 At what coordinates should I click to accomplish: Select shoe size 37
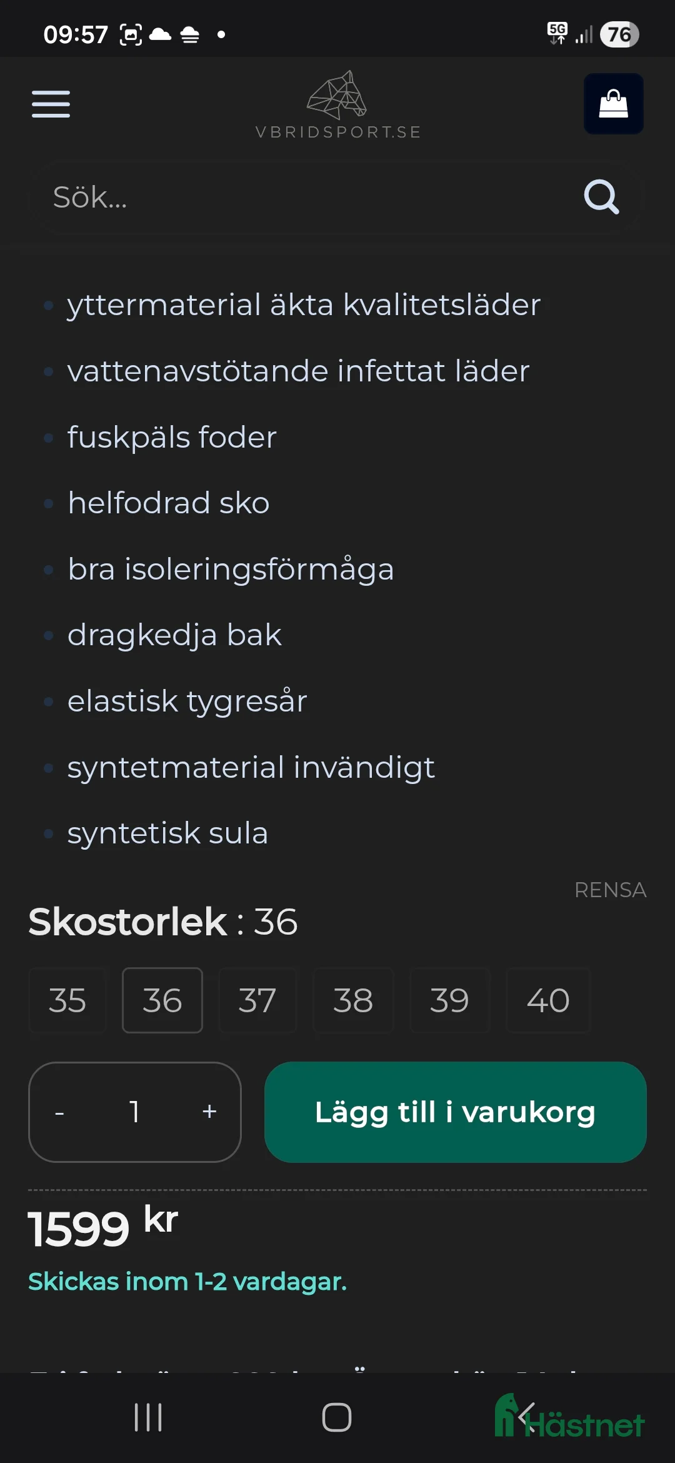tap(257, 1000)
